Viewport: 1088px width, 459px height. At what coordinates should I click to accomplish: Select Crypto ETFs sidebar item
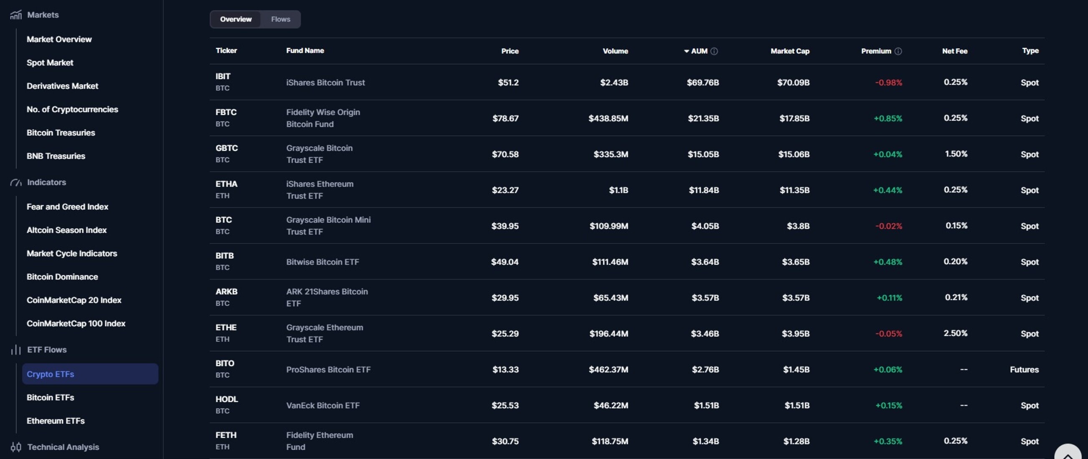coord(50,374)
